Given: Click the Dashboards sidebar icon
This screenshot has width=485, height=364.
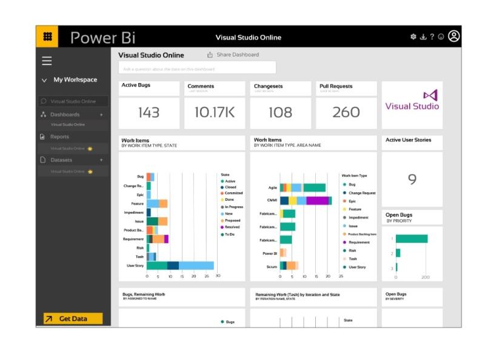Looking at the screenshot, I should pos(42,114).
